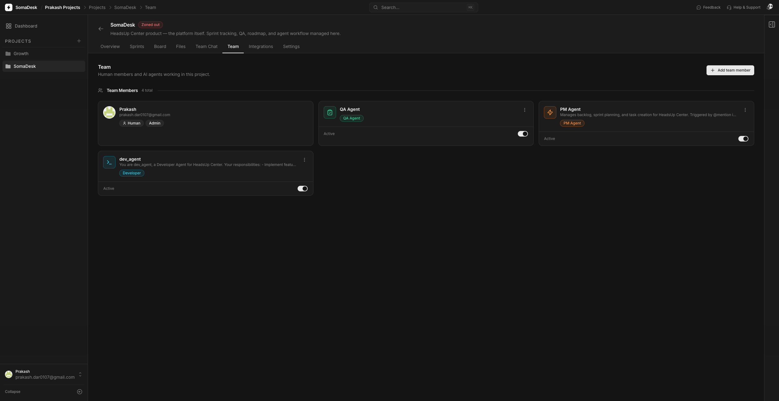Switch to the Files tab
Viewport: 779px width, 401px height.
(181, 46)
